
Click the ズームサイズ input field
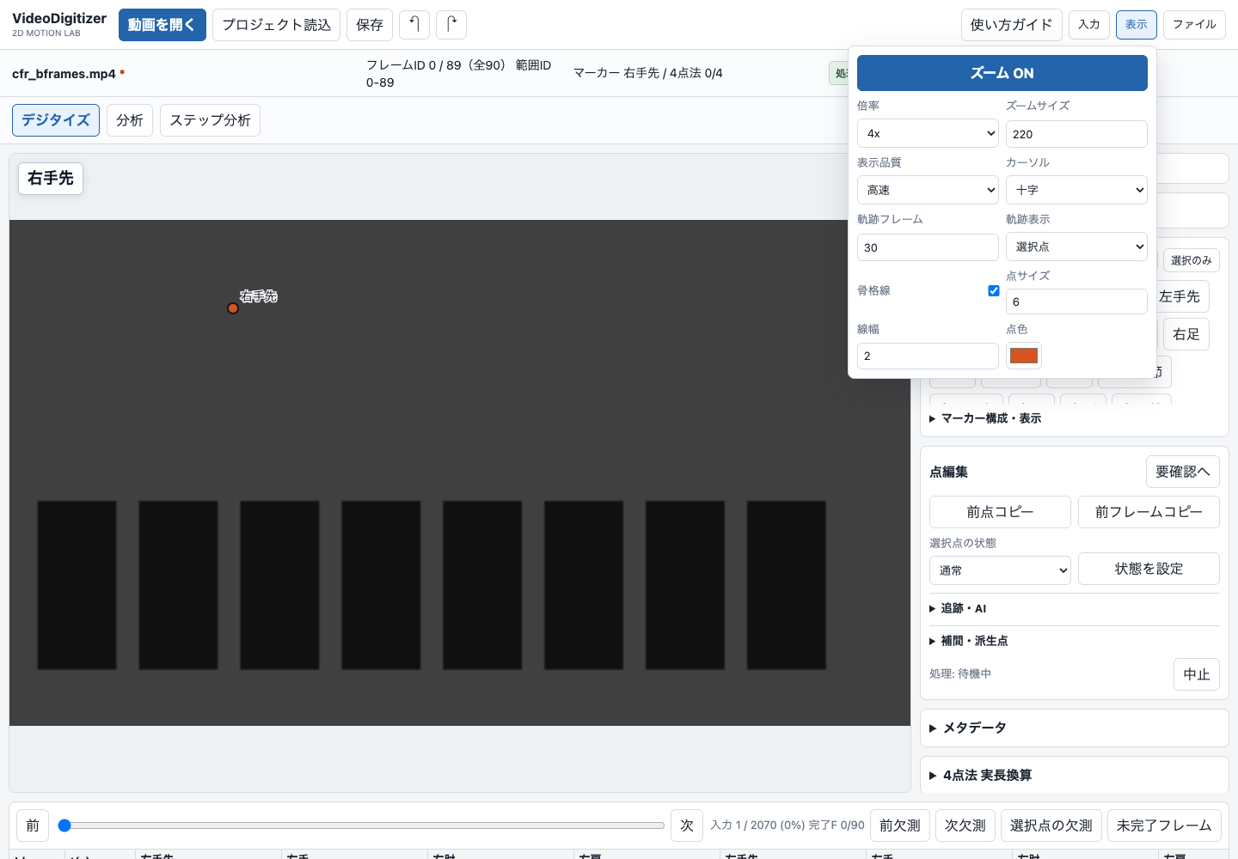1076,134
